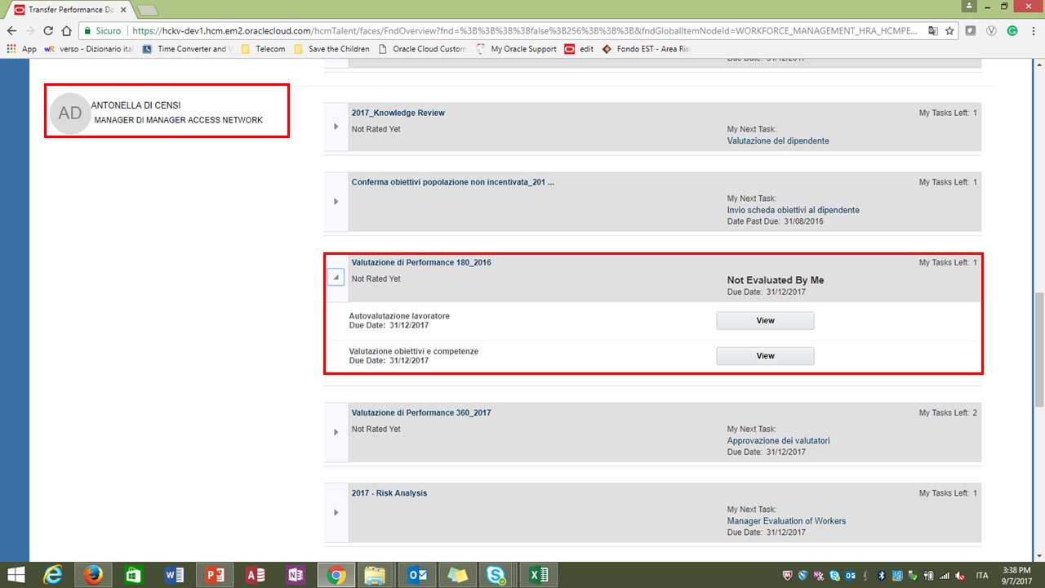Open the Manager Evaluation of Workers link

point(786,521)
